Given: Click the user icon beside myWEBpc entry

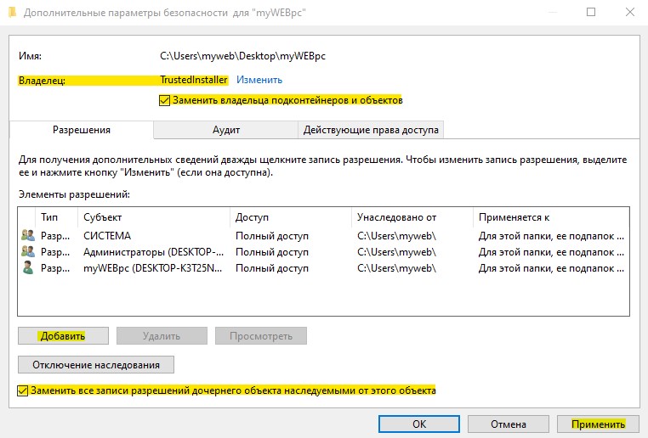Looking at the screenshot, I should click(x=28, y=268).
